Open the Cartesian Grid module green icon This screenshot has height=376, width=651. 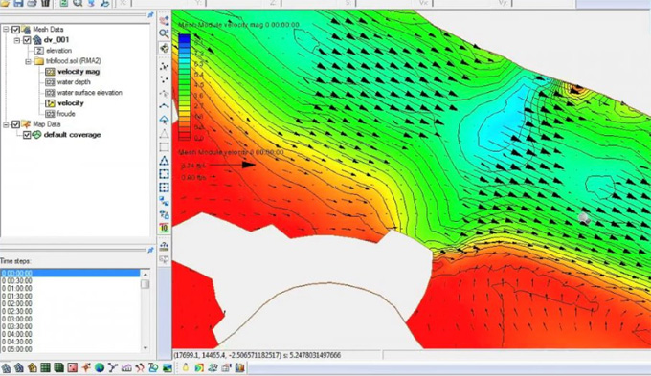point(46,367)
